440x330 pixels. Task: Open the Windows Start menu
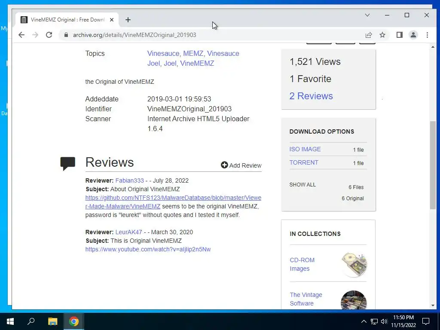pyautogui.click(x=10, y=321)
